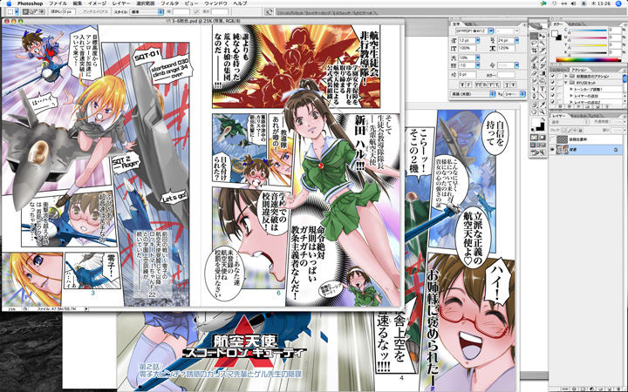Open the レイヤー menu
Image resolution: width=628 pixels, height=392 pixels.
click(121, 3)
